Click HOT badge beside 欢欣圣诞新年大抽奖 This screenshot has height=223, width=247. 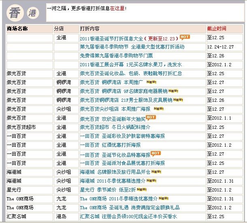coord(151,118)
